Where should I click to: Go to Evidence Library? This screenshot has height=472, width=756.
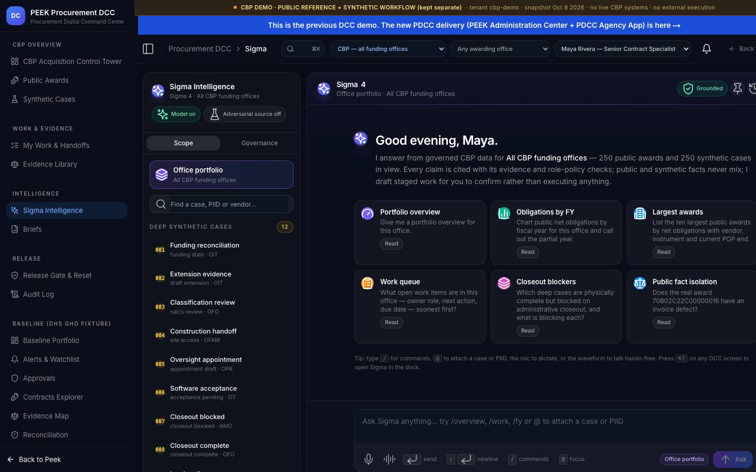67,164
